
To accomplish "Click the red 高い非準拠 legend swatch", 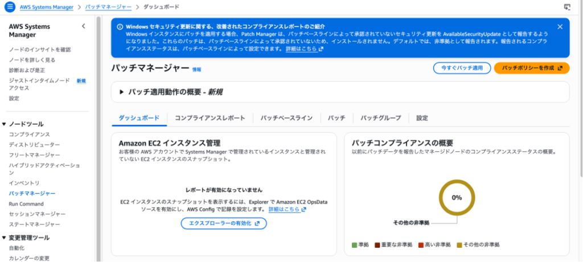I will (x=421, y=245).
